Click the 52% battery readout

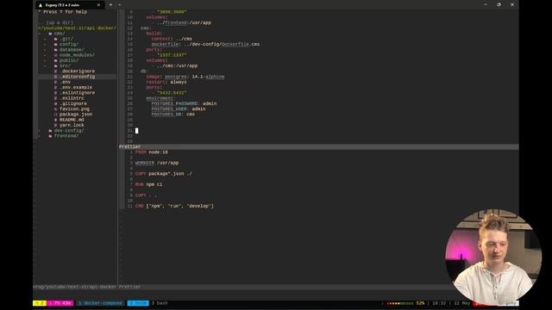420,303
